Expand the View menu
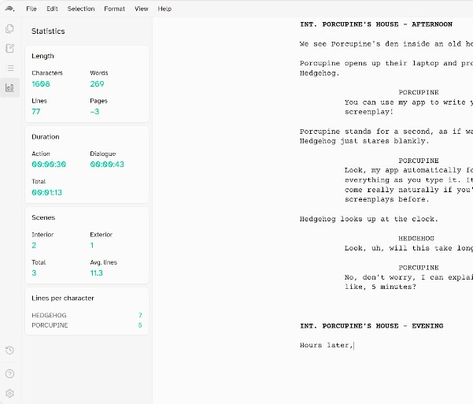The height and width of the screenshot is (404, 473). [x=141, y=9]
